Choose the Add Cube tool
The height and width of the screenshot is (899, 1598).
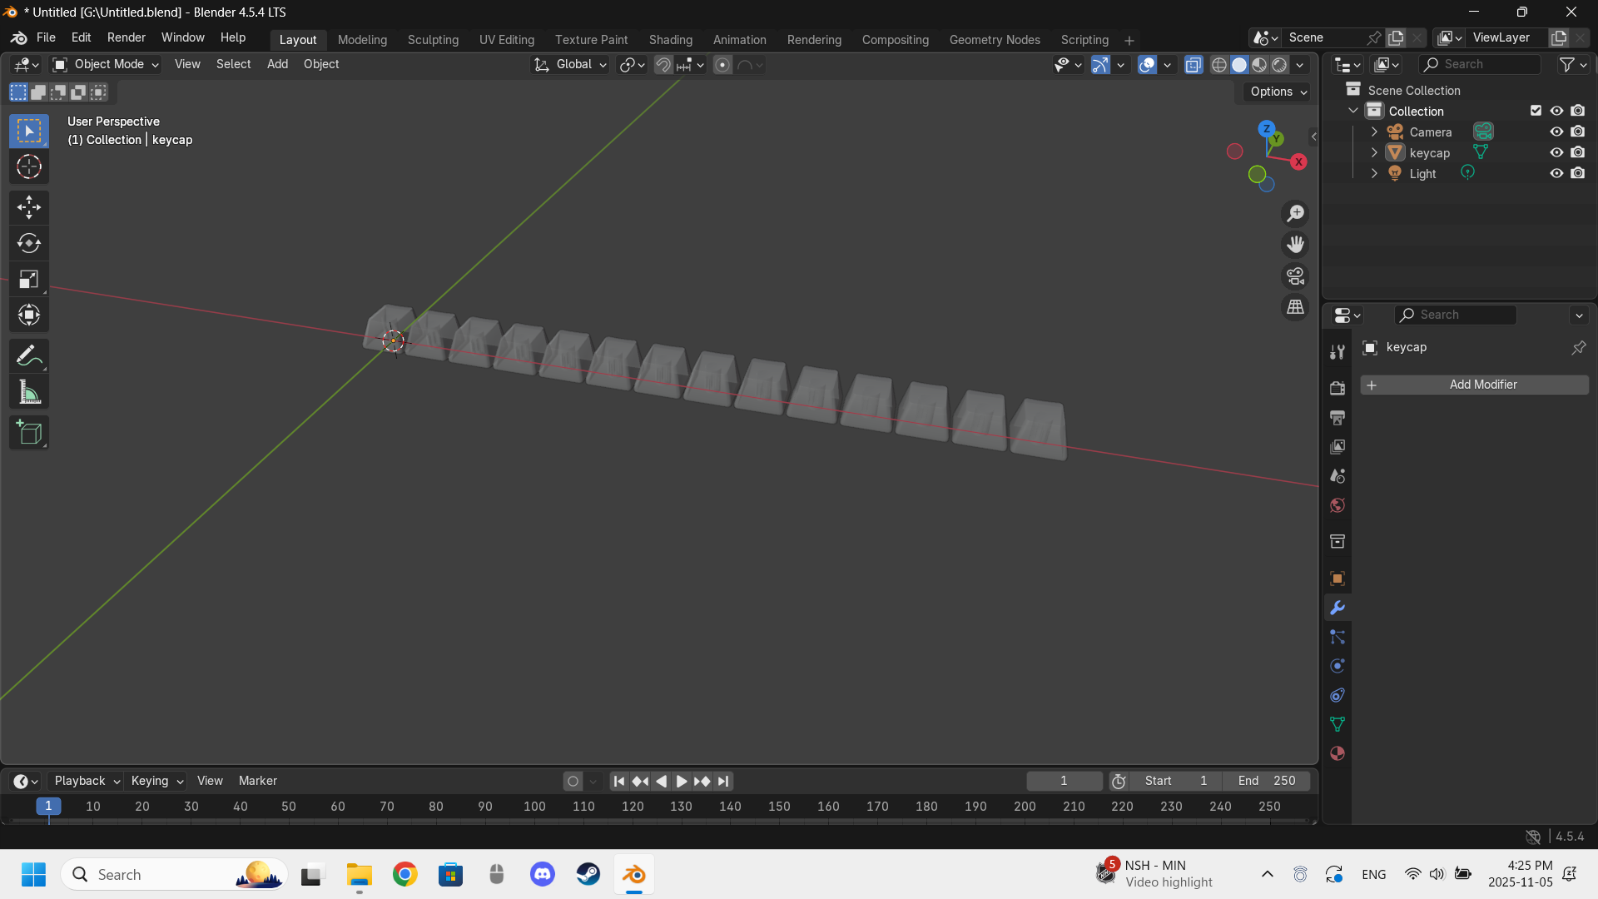coord(29,433)
